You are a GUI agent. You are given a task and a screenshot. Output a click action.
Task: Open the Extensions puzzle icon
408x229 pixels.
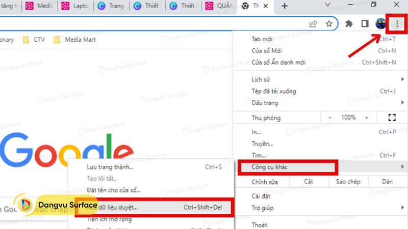click(x=349, y=23)
